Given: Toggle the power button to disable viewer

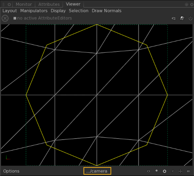Looking at the screenshot, I should coord(190,18).
